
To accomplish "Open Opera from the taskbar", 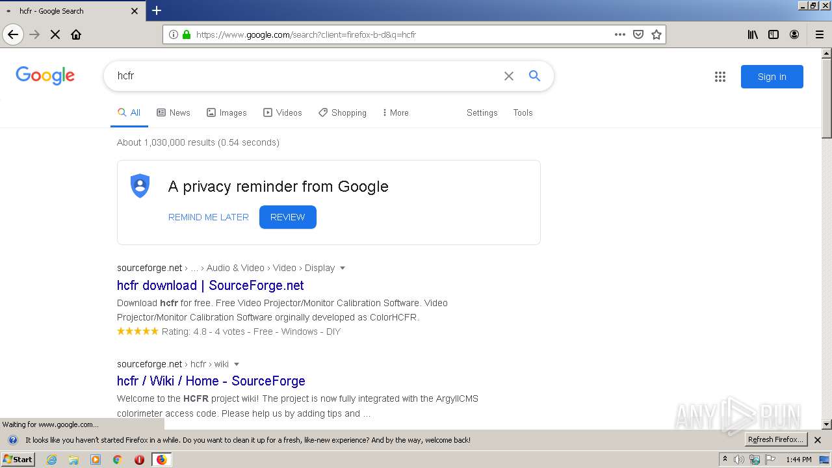I will pyautogui.click(x=139, y=460).
